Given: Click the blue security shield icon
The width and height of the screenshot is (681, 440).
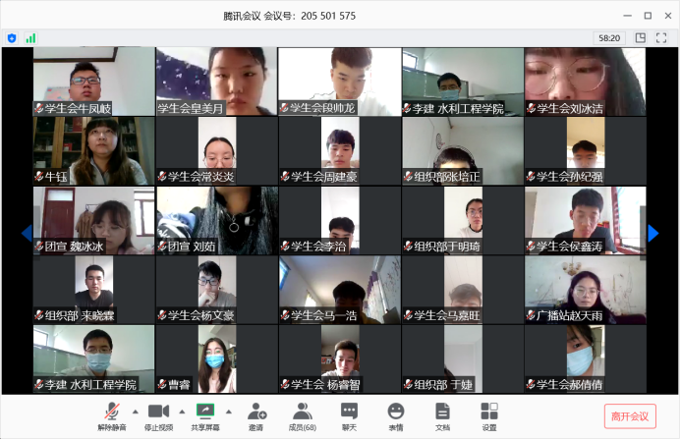Looking at the screenshot, I should [12, 38].
